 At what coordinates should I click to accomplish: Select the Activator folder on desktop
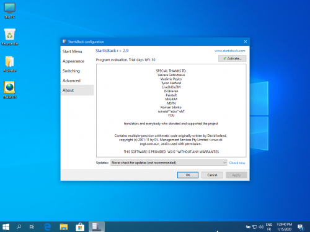[10, 64]
